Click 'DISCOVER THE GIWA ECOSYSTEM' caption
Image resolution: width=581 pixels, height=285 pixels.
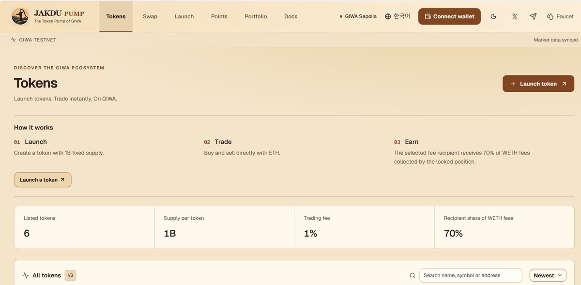click(x=59, y=68)
